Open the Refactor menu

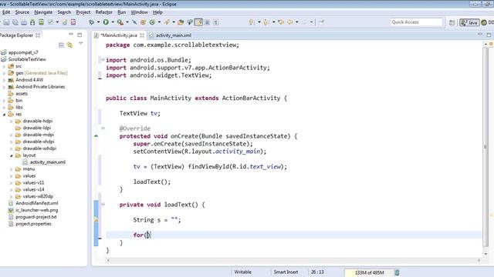pos(103,12)
